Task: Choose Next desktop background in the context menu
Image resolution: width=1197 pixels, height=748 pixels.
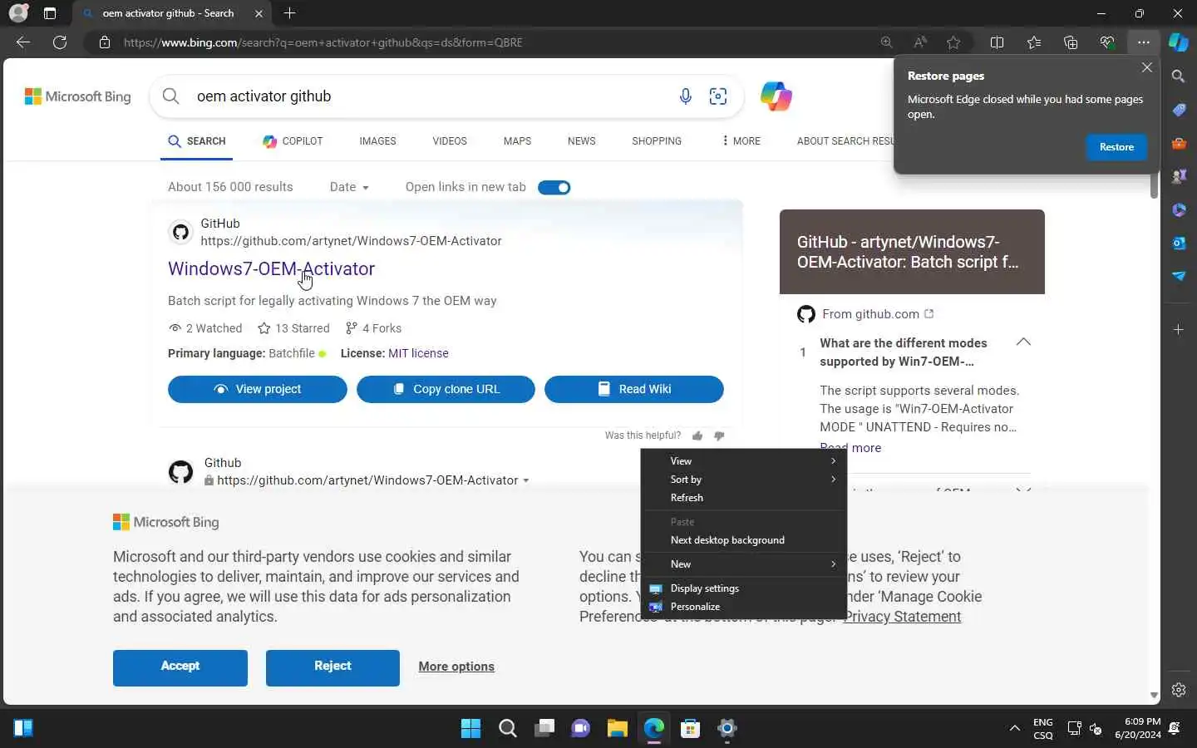Action: [743, 540]
